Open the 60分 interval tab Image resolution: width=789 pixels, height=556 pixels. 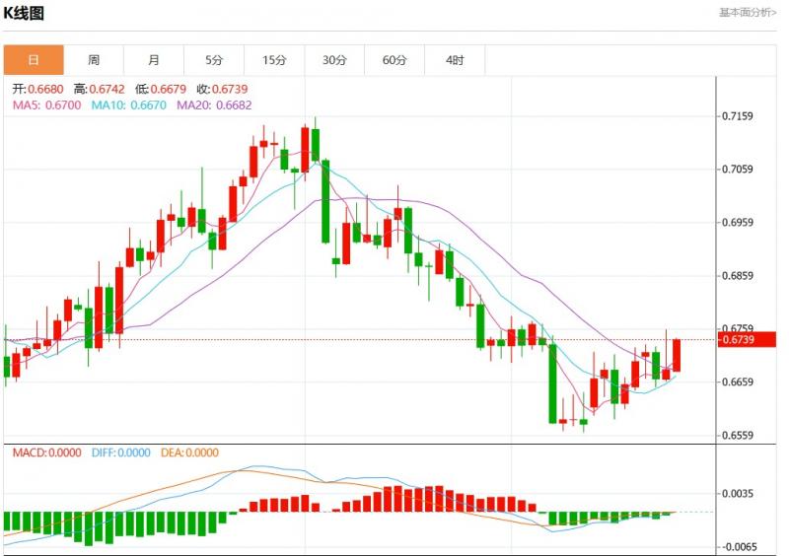394,60
